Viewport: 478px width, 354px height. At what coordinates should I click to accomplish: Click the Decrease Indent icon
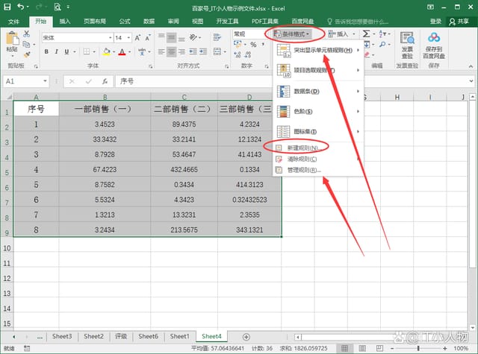[193, 51]
